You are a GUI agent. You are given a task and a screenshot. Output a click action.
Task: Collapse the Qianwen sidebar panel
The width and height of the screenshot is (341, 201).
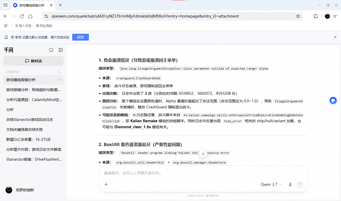click(61, 50)
